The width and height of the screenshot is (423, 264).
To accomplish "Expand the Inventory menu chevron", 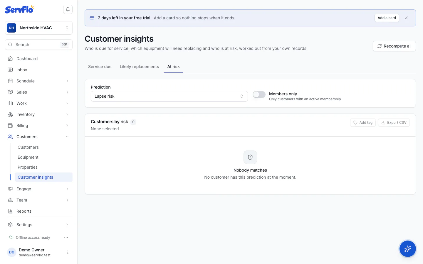I will 67,114.
